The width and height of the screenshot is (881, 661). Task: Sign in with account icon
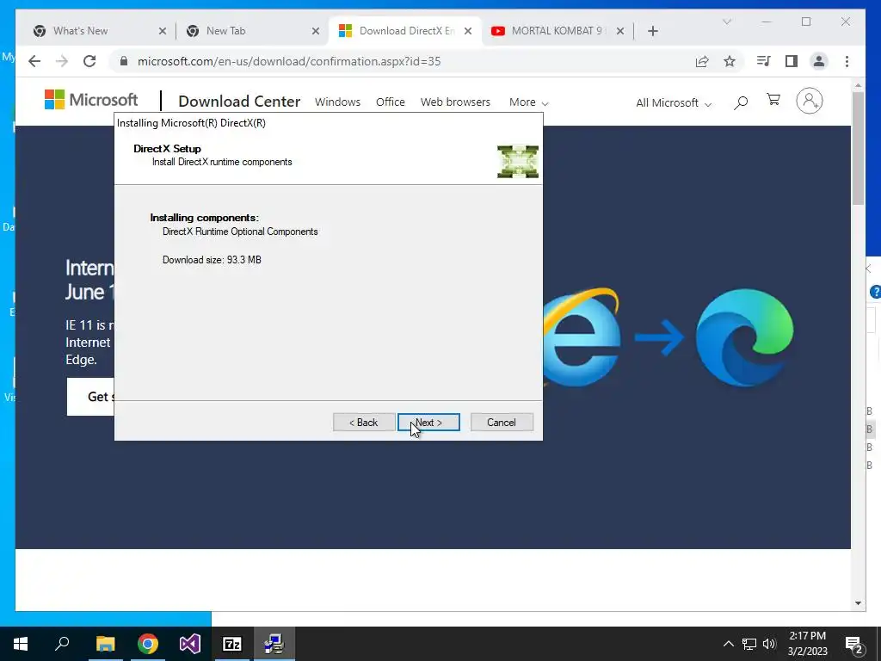tap(809, 102)
